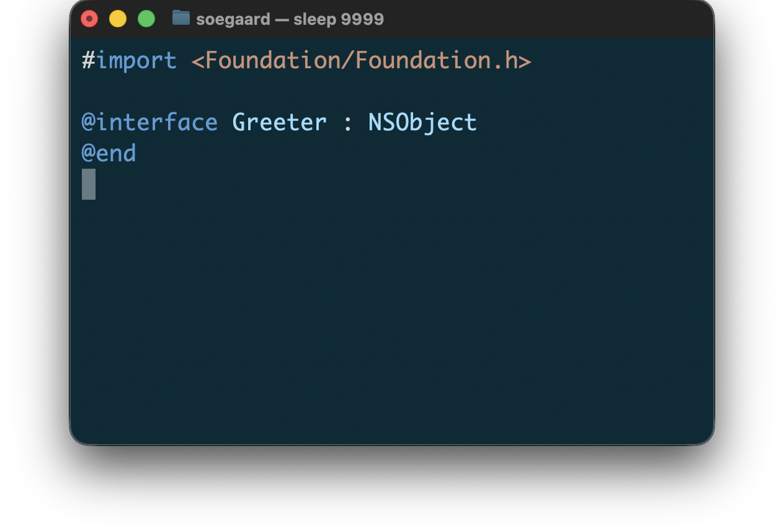Click the NSObject superclass name
Screen dimensions: 784x526
422,122
